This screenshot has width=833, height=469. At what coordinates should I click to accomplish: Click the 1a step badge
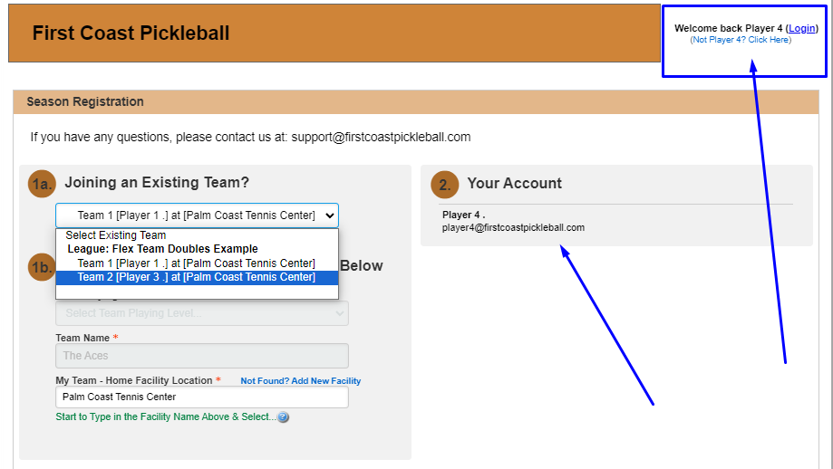click(x=42, y=184)
